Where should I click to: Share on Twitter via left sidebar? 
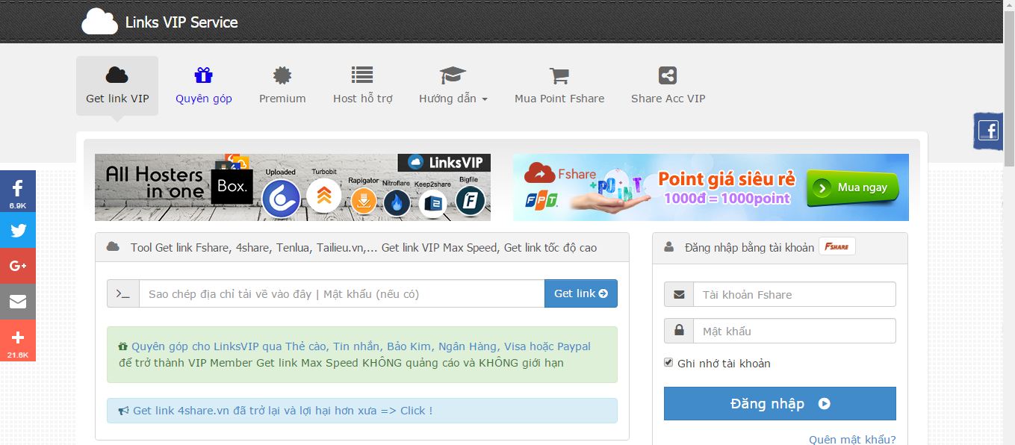[18, 230]
